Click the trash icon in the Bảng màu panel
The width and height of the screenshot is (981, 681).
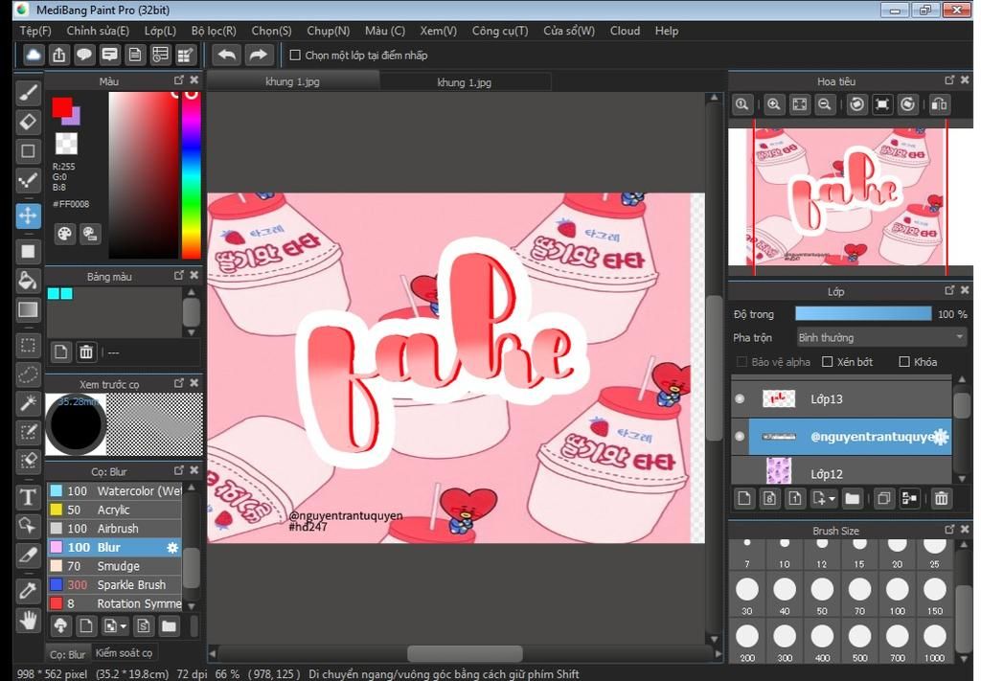(86, 352)
